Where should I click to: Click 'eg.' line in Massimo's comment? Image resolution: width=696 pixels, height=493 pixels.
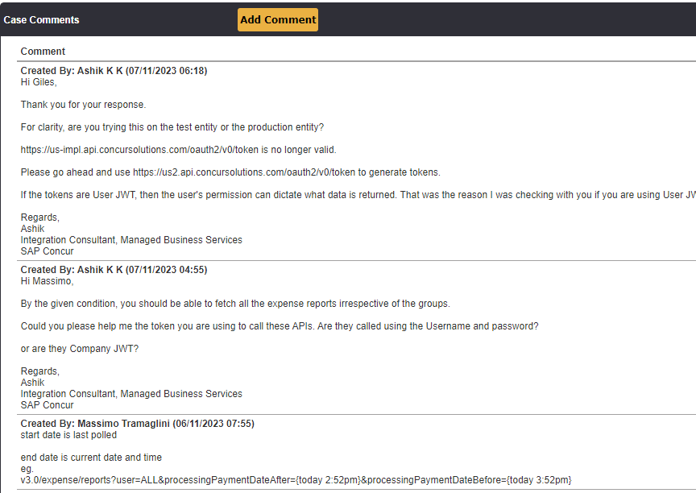coord(27,469)
